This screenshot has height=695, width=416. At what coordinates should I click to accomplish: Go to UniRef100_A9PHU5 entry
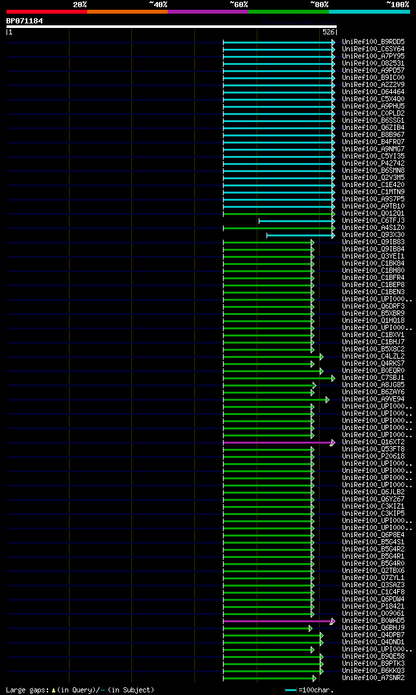tap(373, 107)
